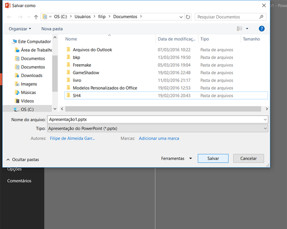This screenshot has width=287, height=229.
Task: Open the Downloads folder in sidebar
Action: 32,75
